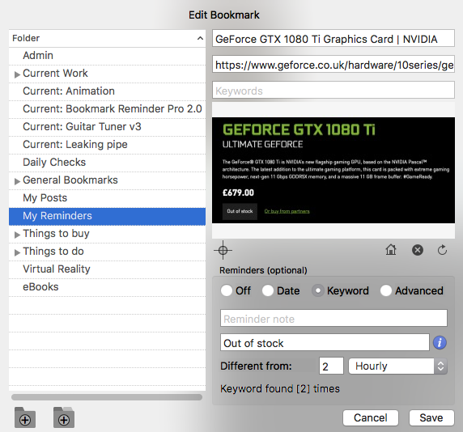This screenshot has height=432, width=463.
Task: Click the Save button
Action: (x=431, y=417)
